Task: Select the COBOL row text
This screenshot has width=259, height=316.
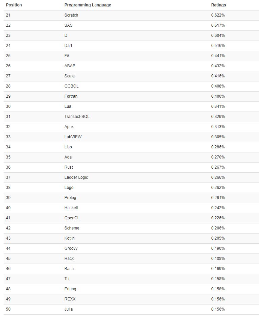Action: 71,86
